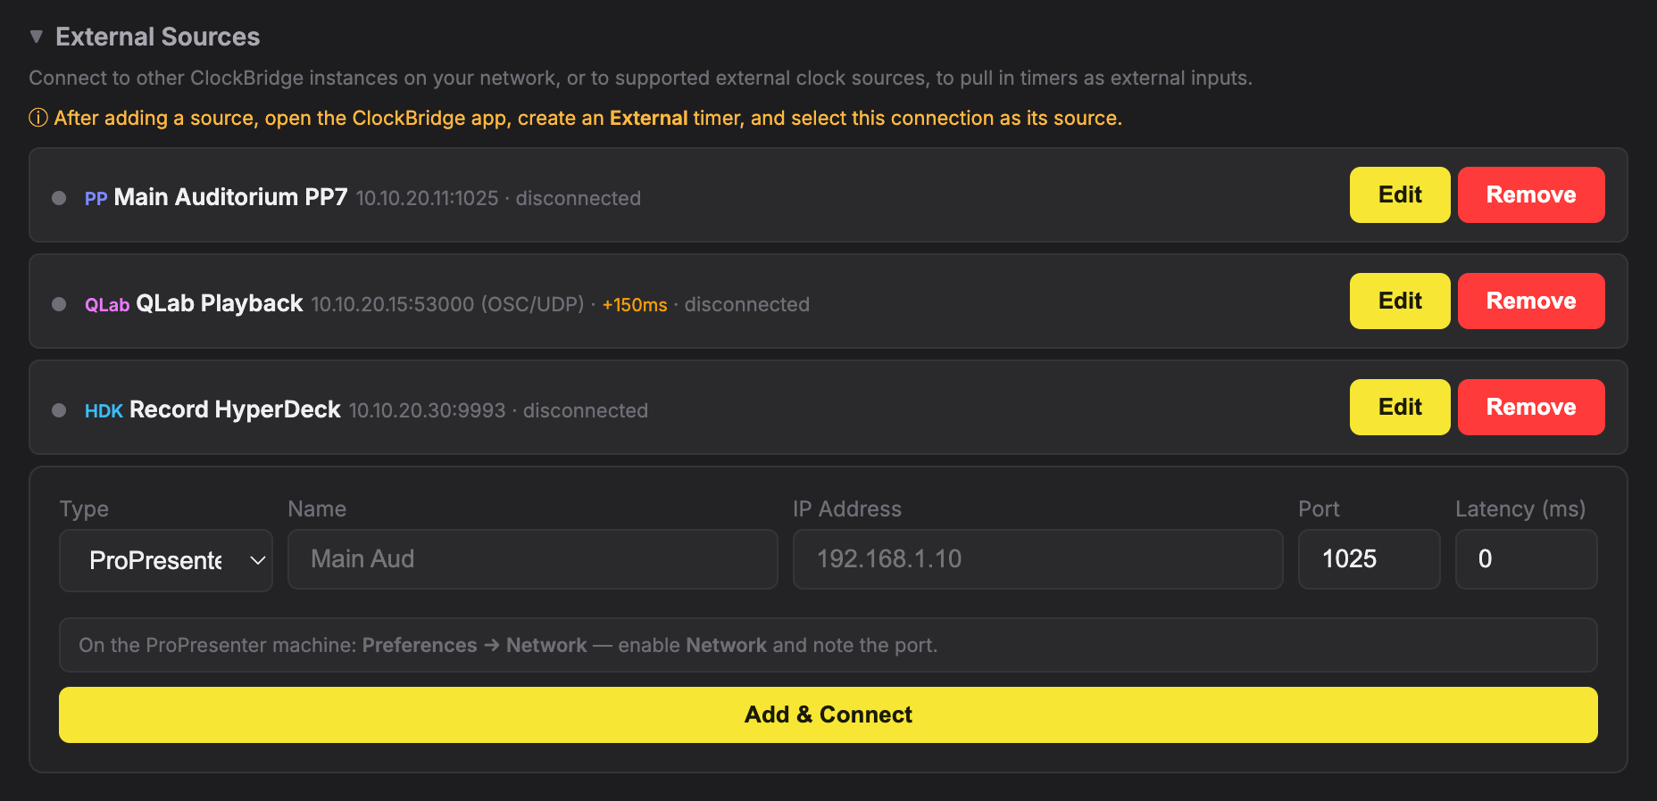Edit the Record HyperDeck source
Screen dimensions: 1657x801
(1400, 407)
